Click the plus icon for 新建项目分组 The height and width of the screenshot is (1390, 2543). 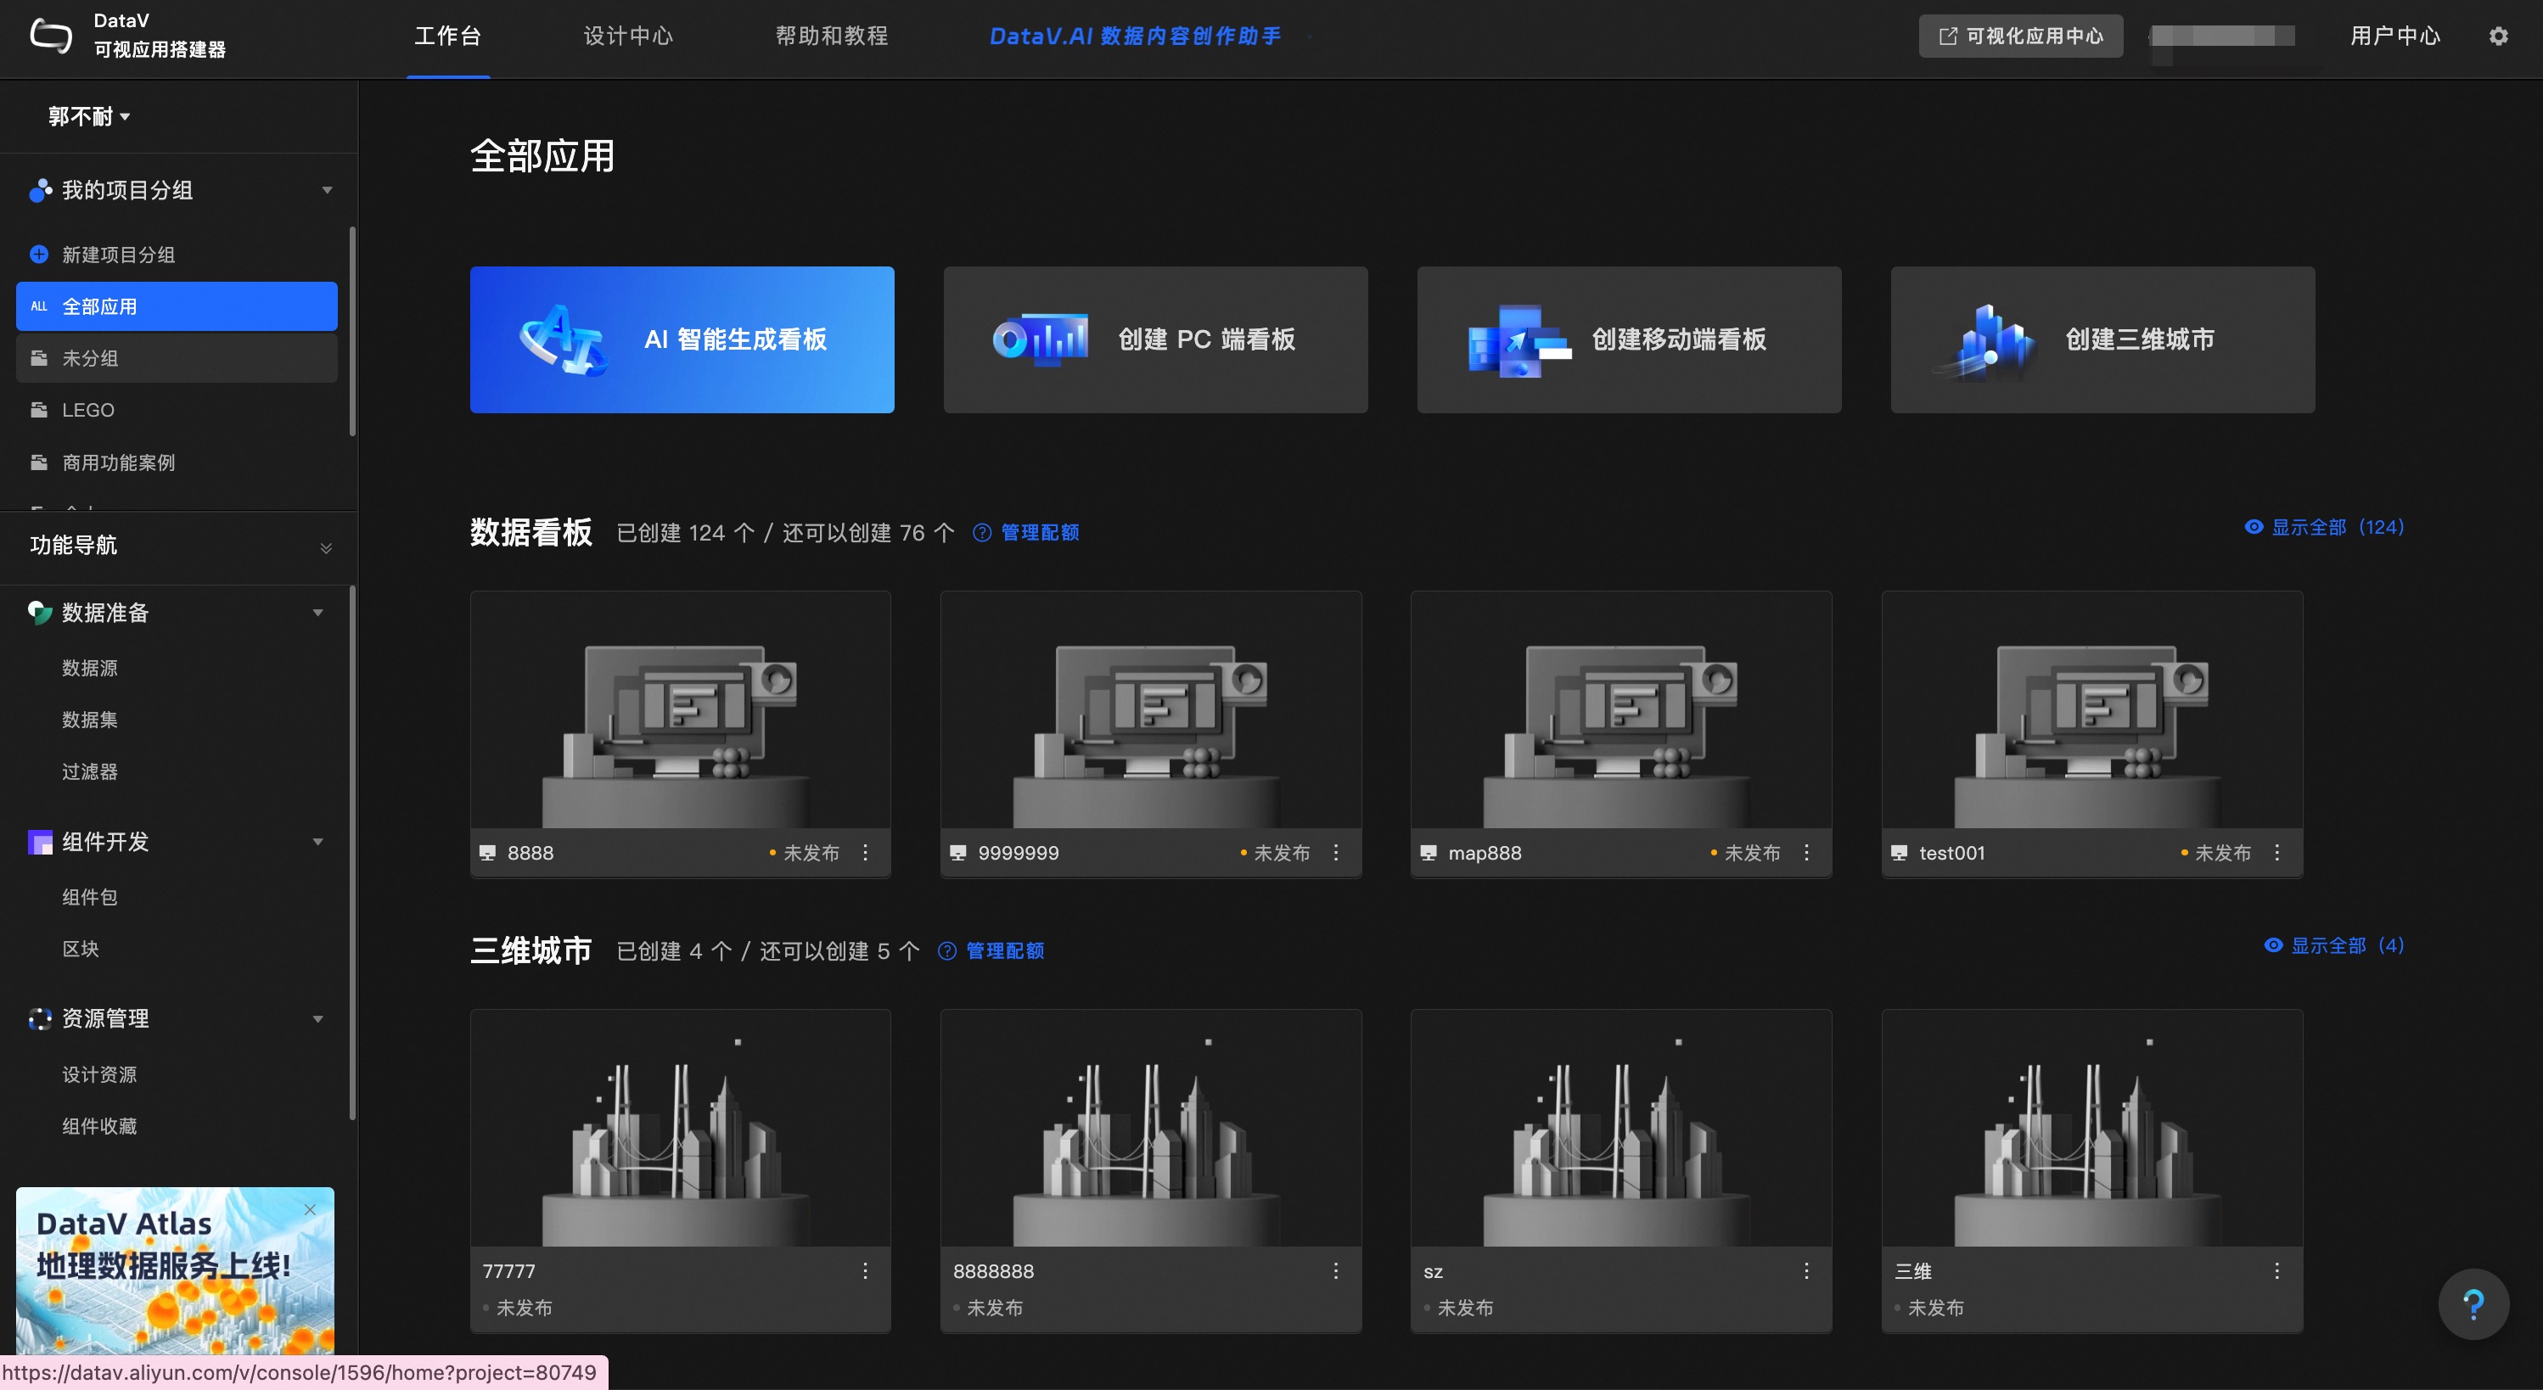tap(38, 255)
